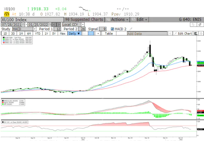Screen dimensions: 204x147
Task: Click the yellow gauge icon beside 'At'
Action: [7, 14]
